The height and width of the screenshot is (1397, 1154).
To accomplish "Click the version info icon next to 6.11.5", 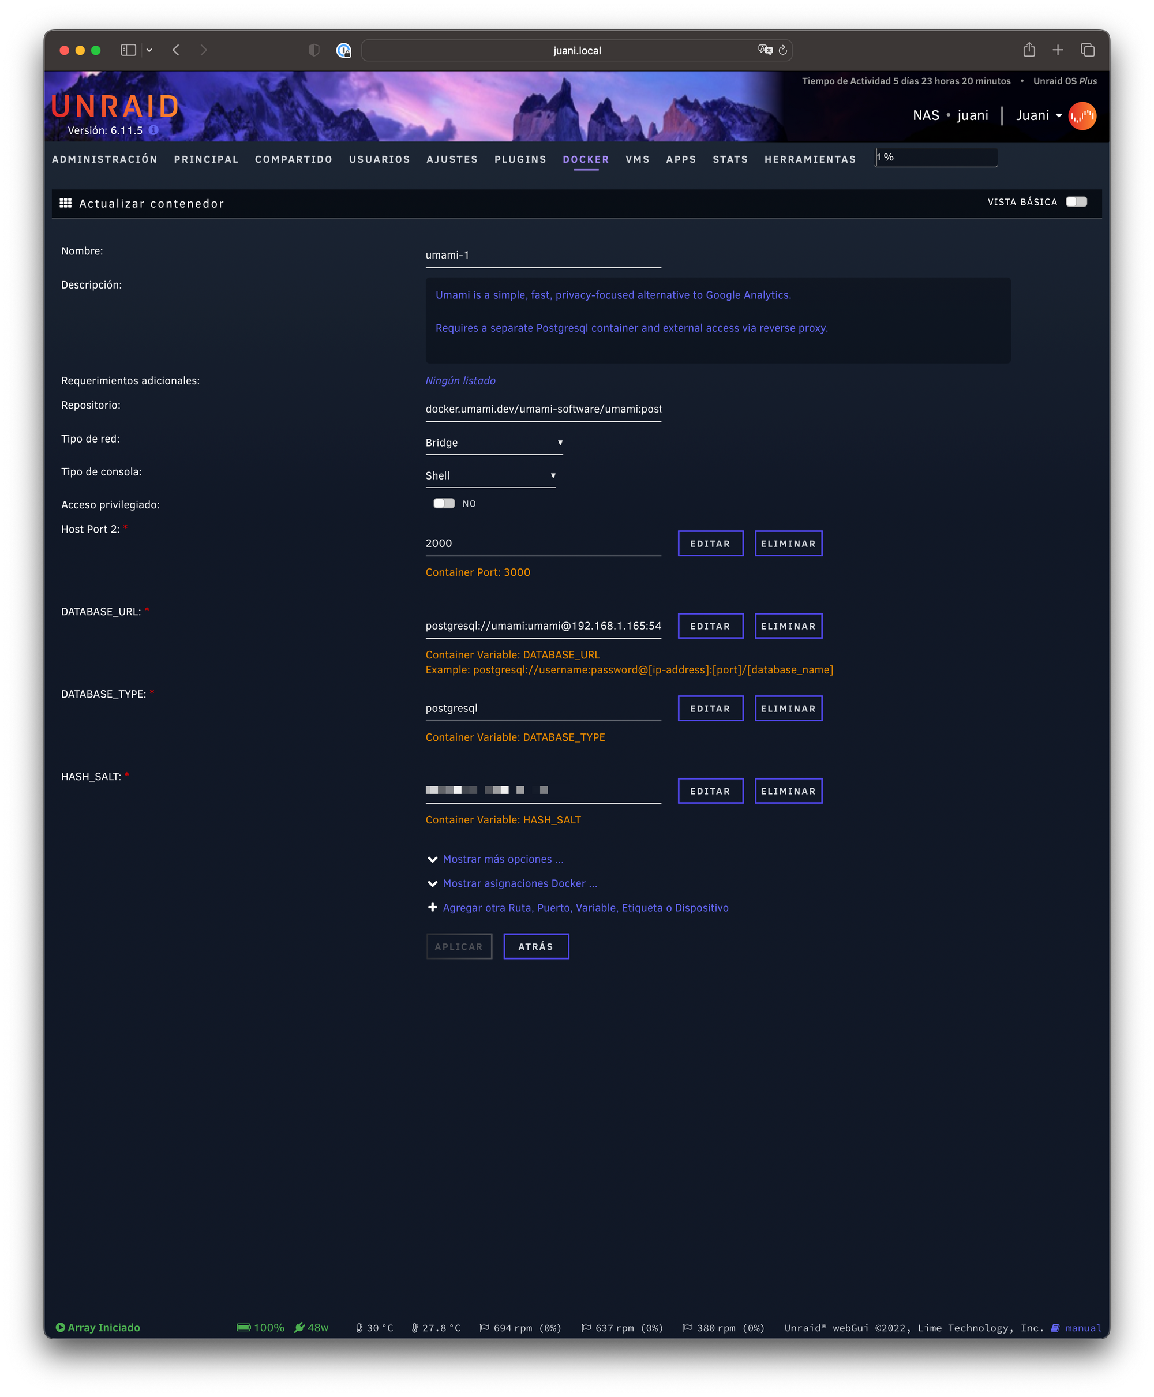I will pos(153,130).
